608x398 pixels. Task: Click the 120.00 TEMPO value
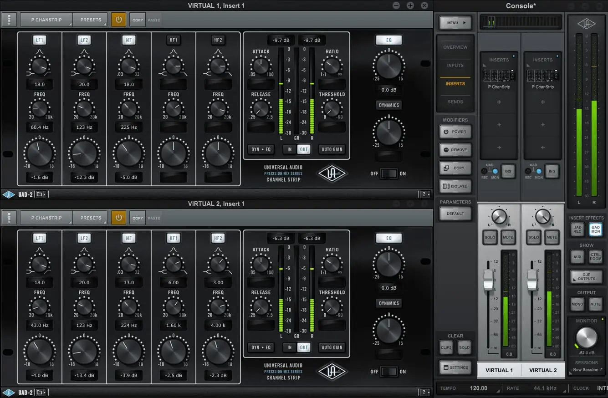click(x=479, y=388)
